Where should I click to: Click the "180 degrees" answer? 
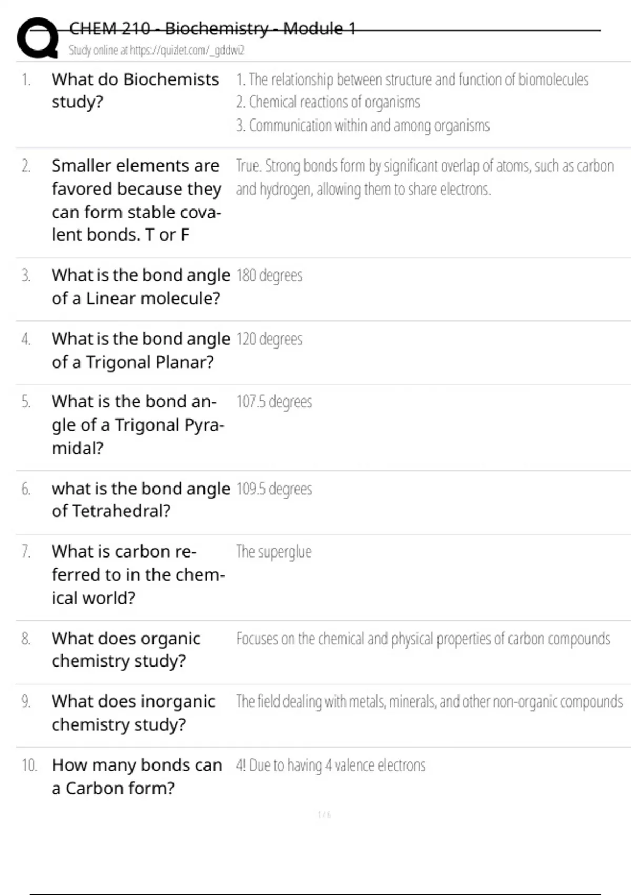[x=269, y=275]
